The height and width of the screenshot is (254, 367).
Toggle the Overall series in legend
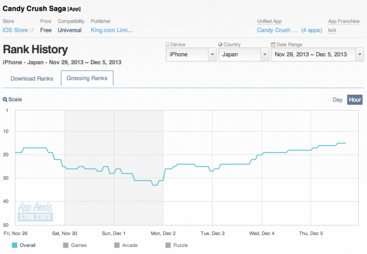click(24, 245)
